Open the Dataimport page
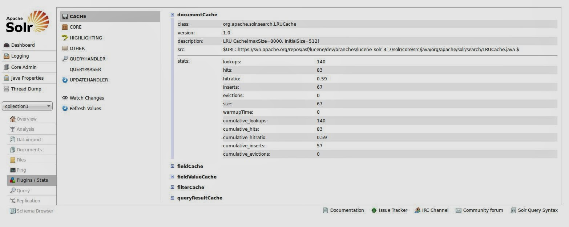This screenshot has height=227, width=569. [29, 139]
